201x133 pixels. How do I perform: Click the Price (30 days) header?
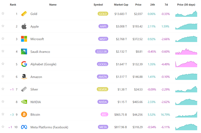click(186, 5)
